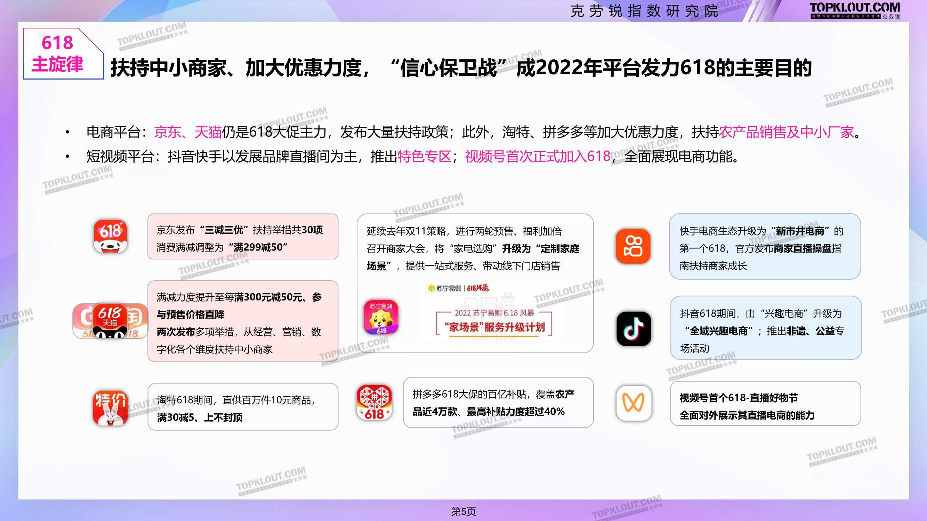
Task: Click the Kuaishou line 南扶持商家成长
Action: click(713, 266)
